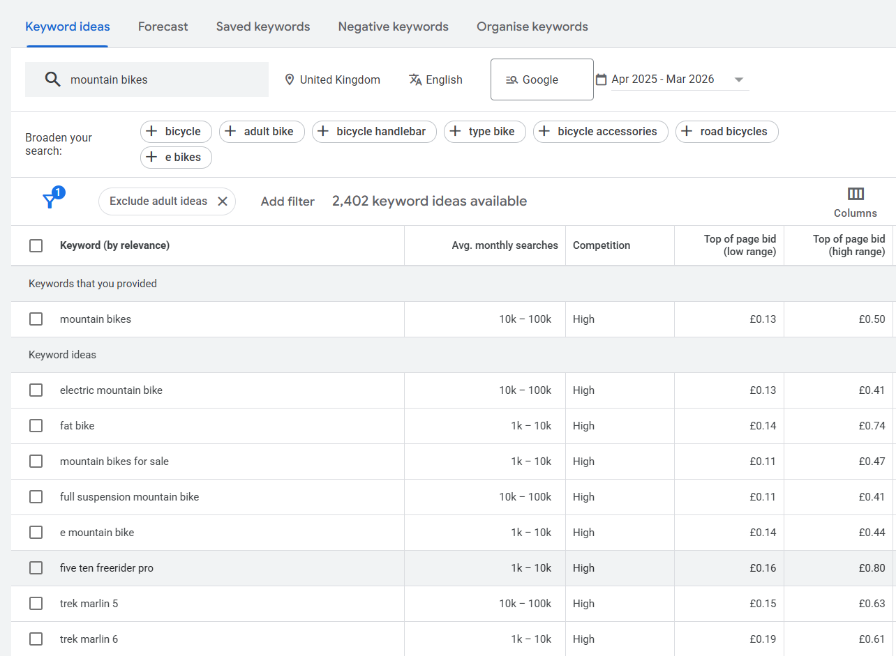Remove the Exclude adult ideas filter

223,201
